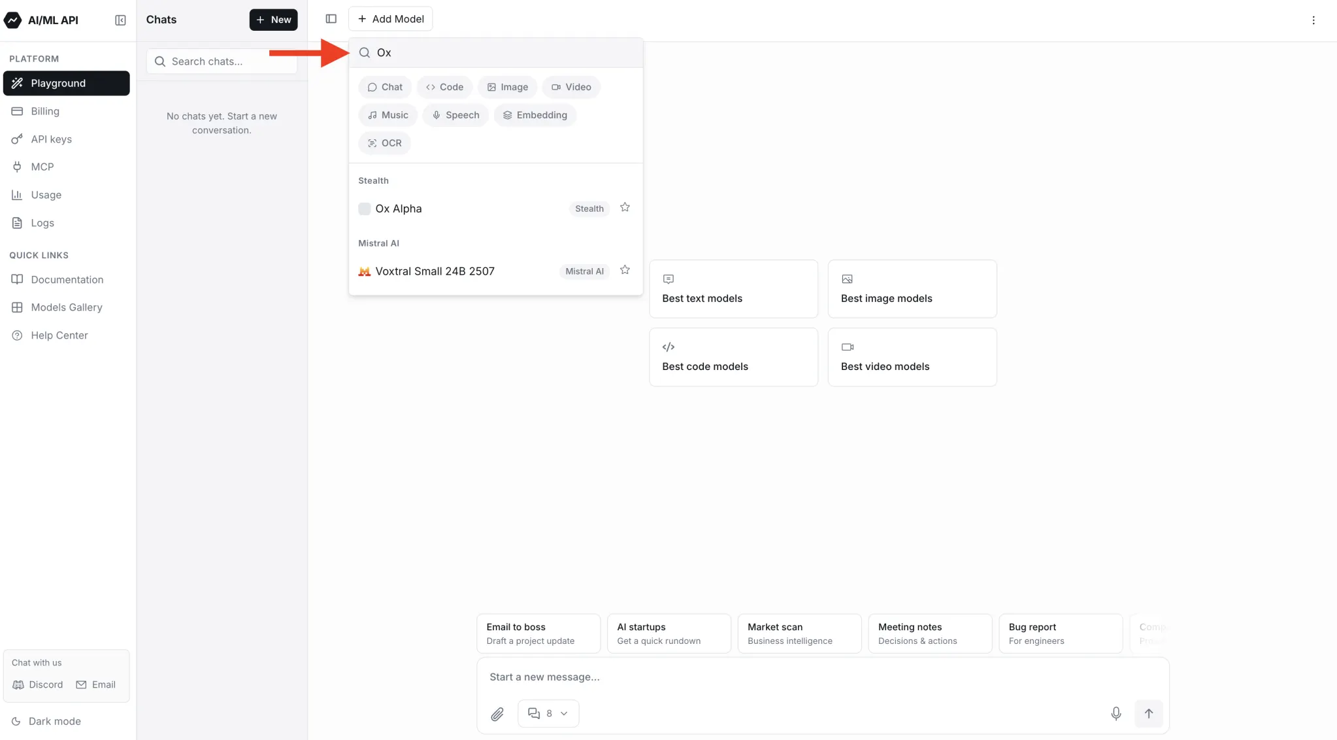1337x740 pixels.
Task: Choose Market scan prompt suggestion
Action: tap(800, 633)
